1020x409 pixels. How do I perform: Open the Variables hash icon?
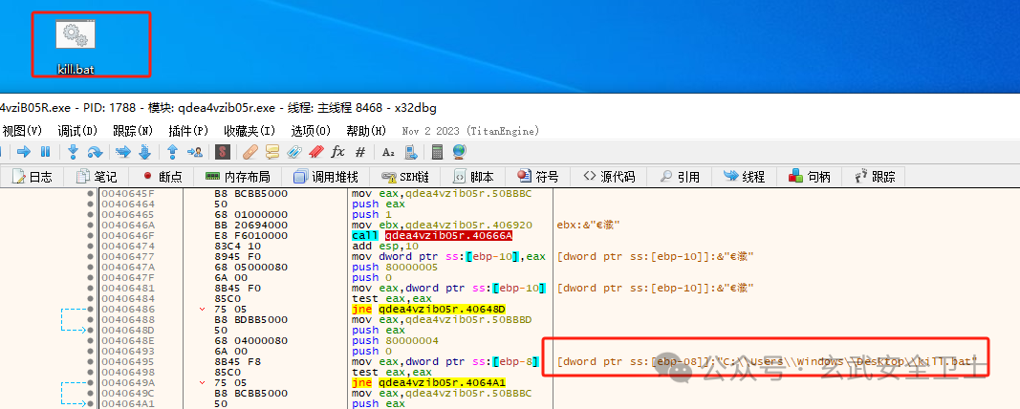[359, 152]
